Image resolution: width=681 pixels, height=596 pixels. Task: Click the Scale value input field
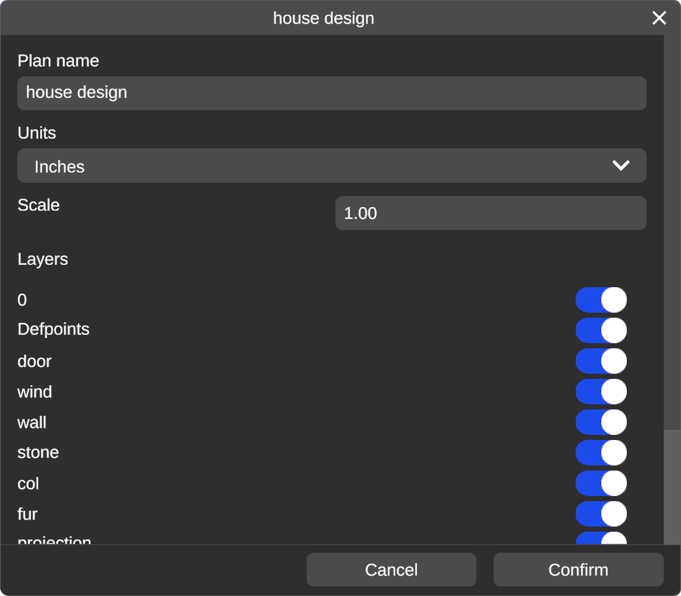tap(490, 213)
